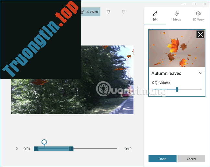
Task: Click the timeline track after effect range
Action: [x=95, y=149]
